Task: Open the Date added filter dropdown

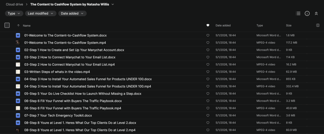Action: pyautogui.click(x=72, y=13)
